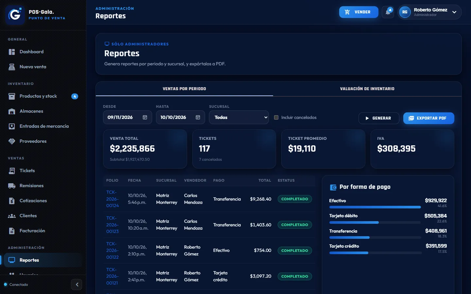The width and height of the screenshot is (471, 294).
Task: Expand the Sucursal dropdown
Action: 239,117
